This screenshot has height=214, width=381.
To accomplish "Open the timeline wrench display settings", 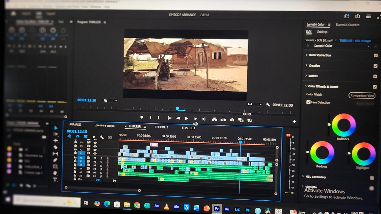I will click(x=102, y=137).
